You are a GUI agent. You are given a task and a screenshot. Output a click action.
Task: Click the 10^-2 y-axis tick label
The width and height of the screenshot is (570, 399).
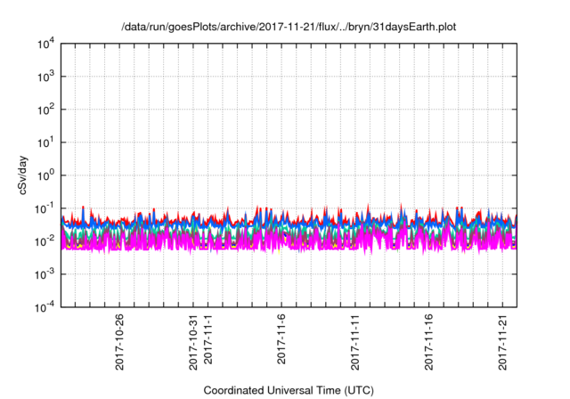click(45, 241)
